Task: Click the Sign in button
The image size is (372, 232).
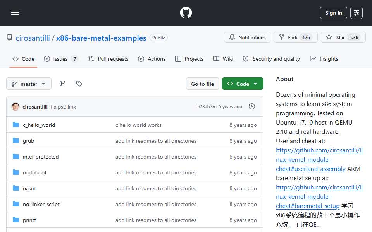Action: (333, 13)
